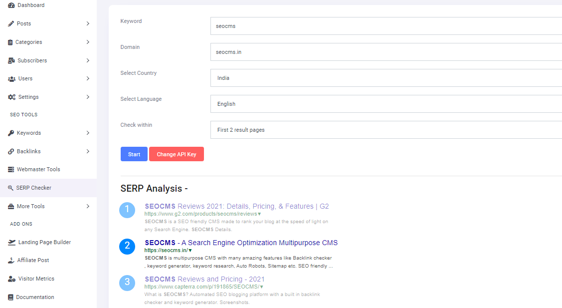Focus the Keyword input field containing seocms
The width and height of the screenshot is (562, 308).
pyautogui.click(x=386, y=26)
